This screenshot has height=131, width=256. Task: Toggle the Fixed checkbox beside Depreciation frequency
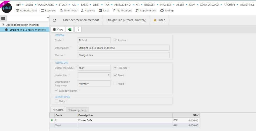pos(115,84)
